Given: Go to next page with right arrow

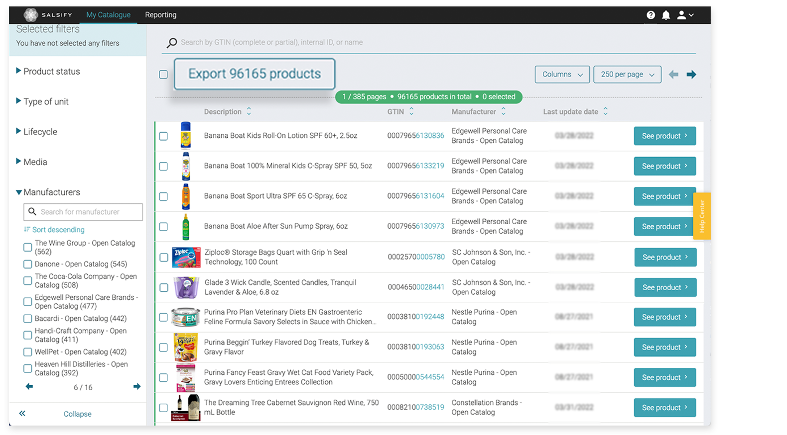Looking at the screenshot, I should coord(691,75).
